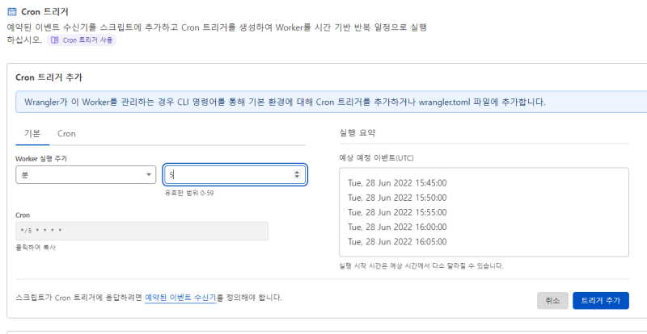The image size is (647, 334).
Task: Focus the minute number field containing 5
Action: 226,174
